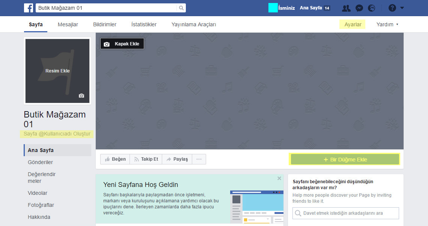Click the page preview illustration thumbnail
This screenshot has height=226, width=428.
(256, 207)
